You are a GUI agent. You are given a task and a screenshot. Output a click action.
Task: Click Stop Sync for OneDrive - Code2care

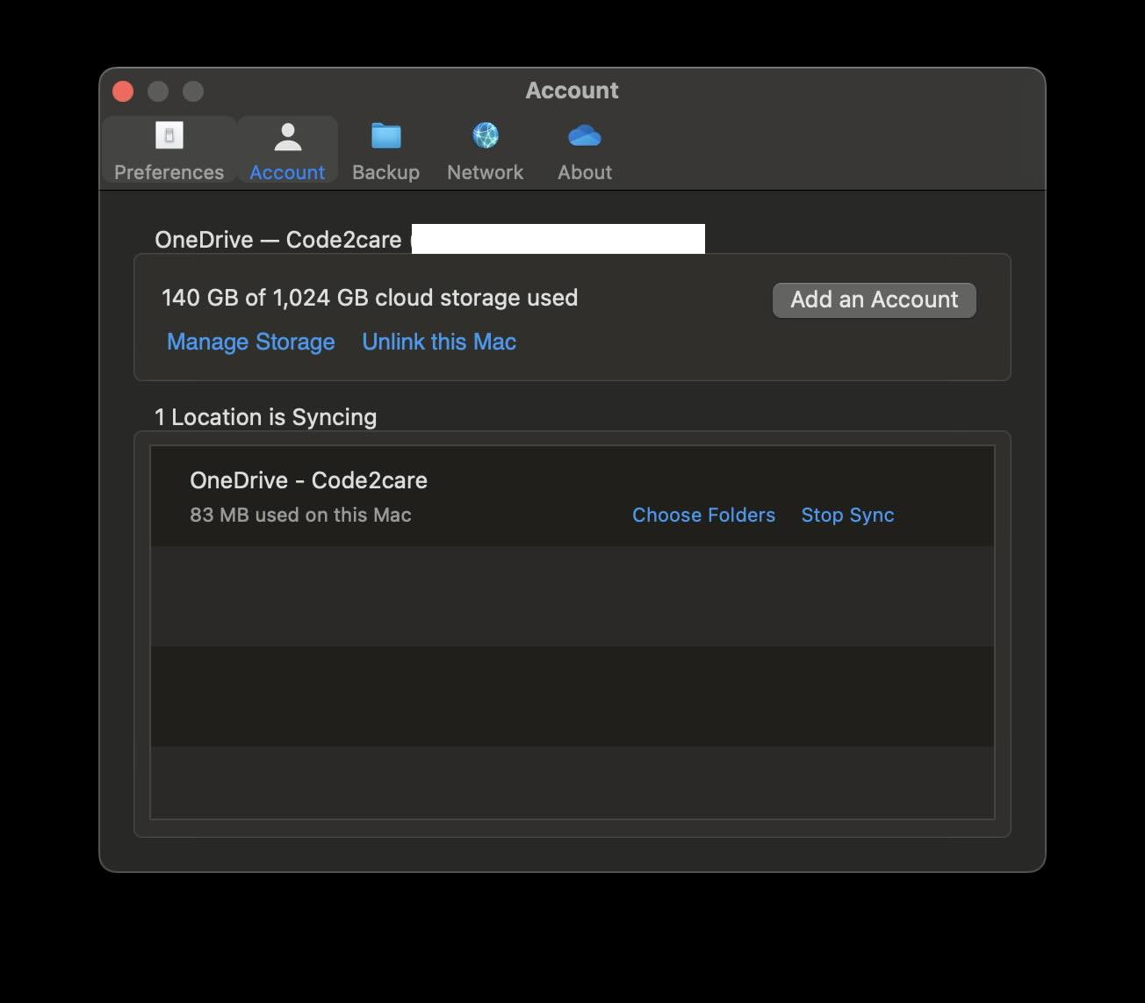click(847, 515)
